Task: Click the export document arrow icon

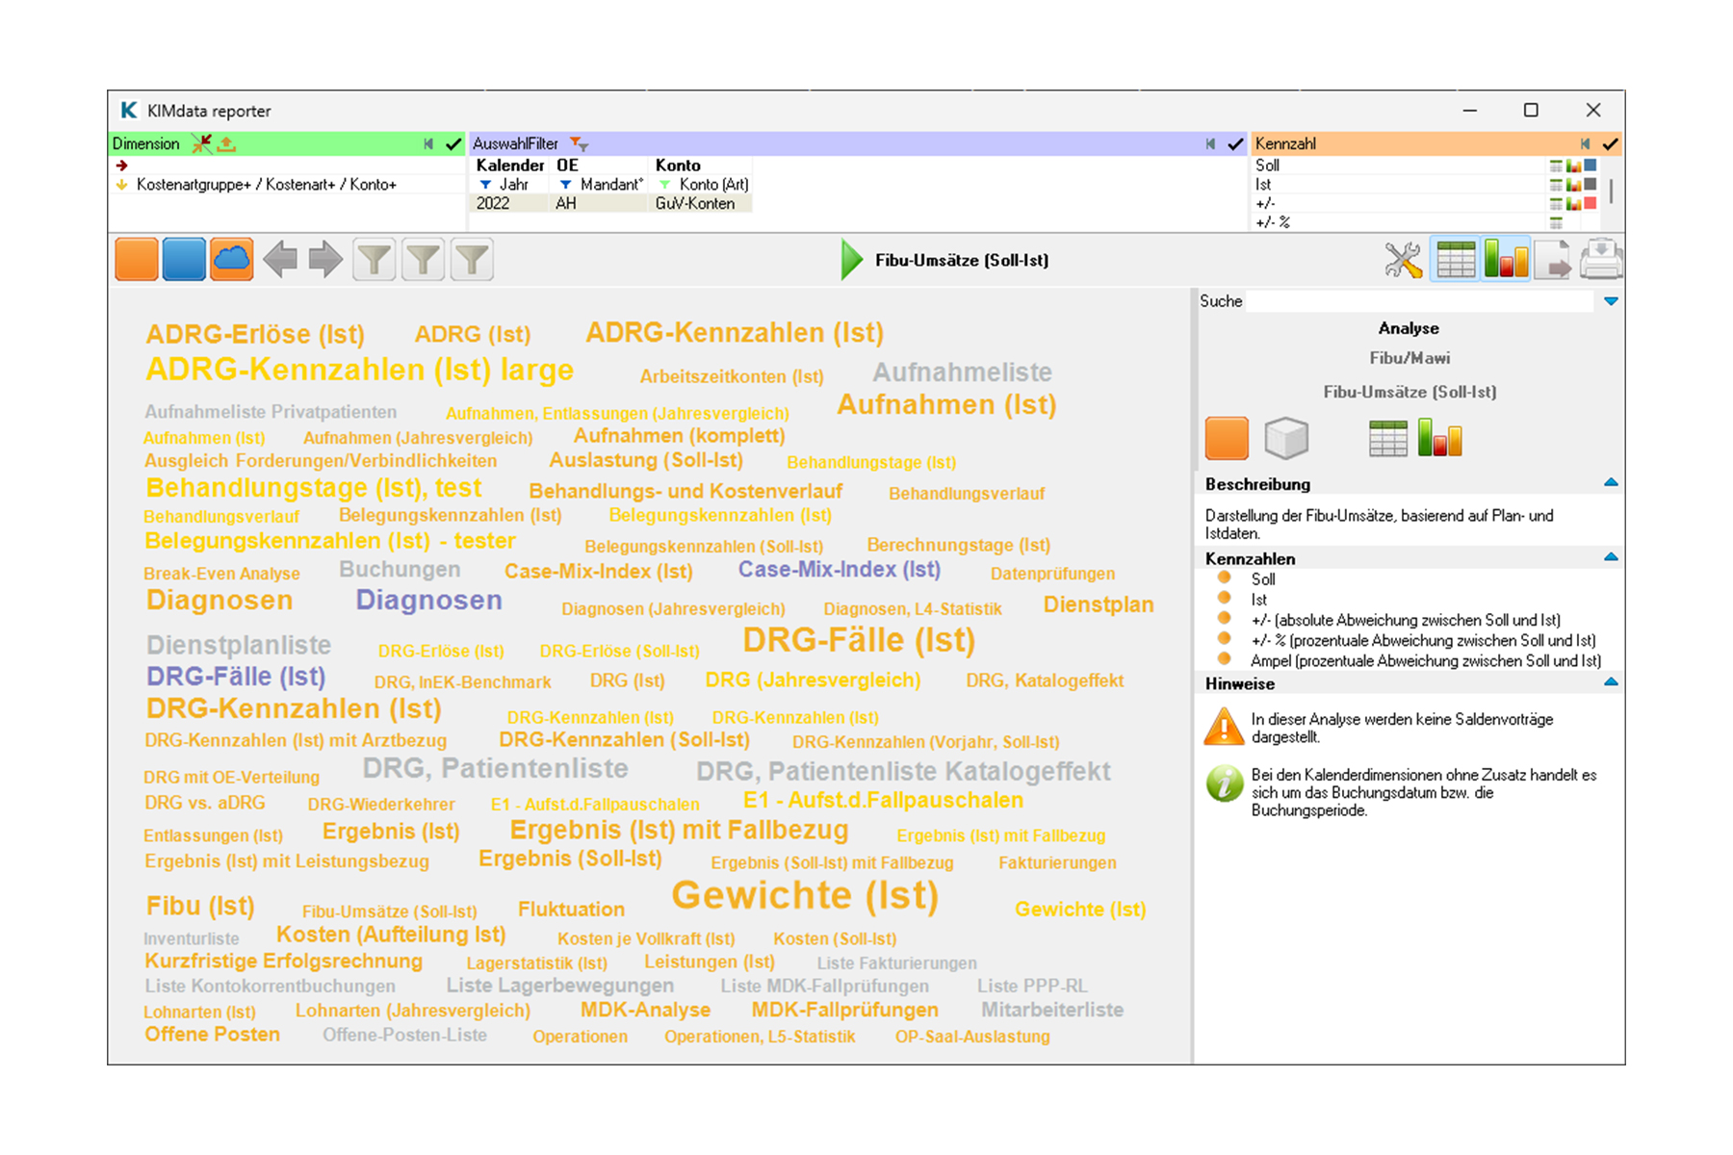Action: [1552, 260]
